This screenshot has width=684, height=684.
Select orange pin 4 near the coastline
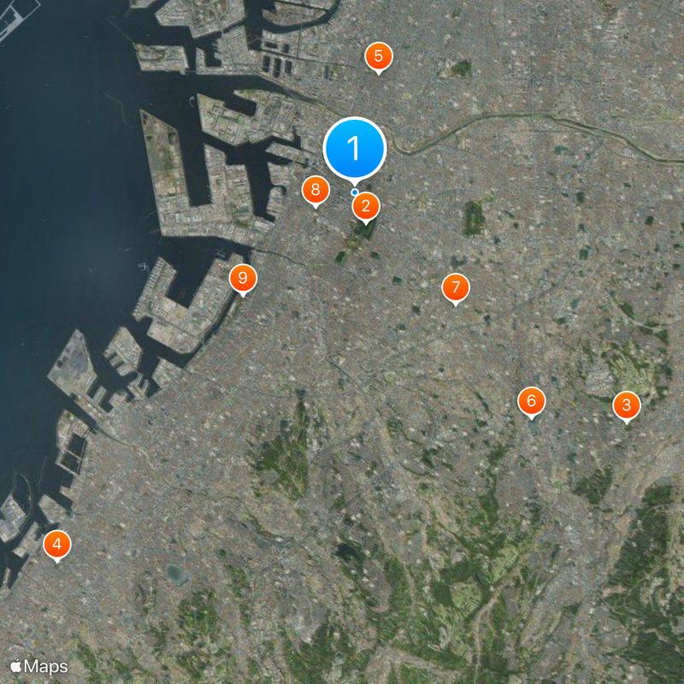[x=57, y=545]
